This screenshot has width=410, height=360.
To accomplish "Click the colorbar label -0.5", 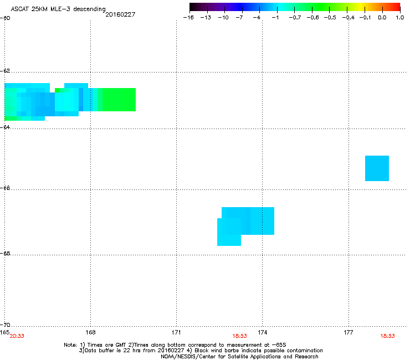I will coord(330,18).
